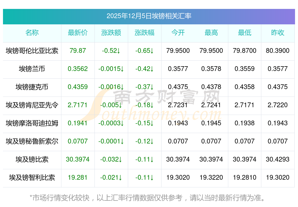Click -0.11↓ in 埃及镑比索 row
298x207 pixels.
pos(145,159)
